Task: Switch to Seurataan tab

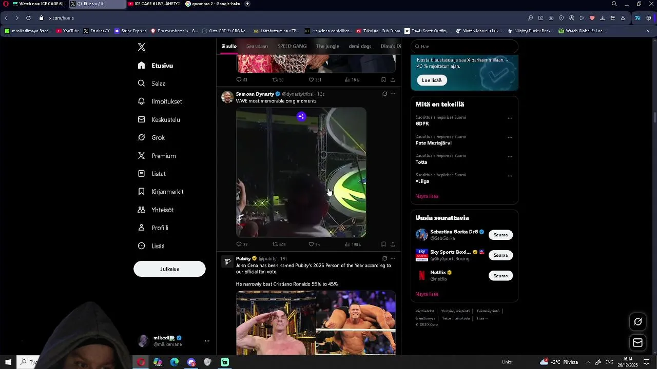Action: click(257, 46)
